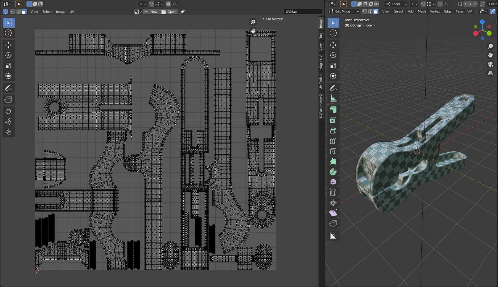Viewport: 498px width, 287px height.
Task: Select the Measure tool in the 3D viewport toolbar
Action: 333,98
